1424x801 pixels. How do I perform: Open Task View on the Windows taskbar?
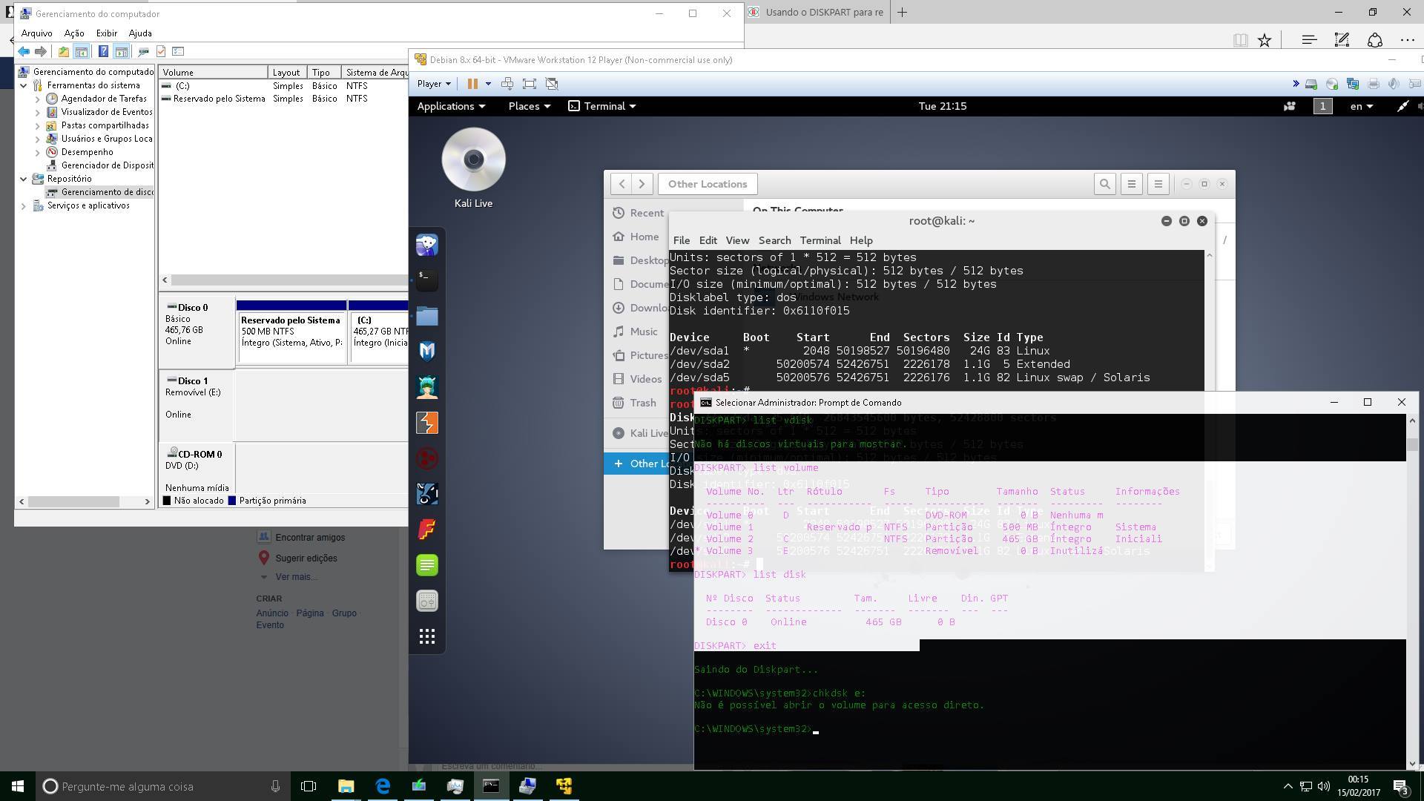pyautogui.click(x=309, y=786)
